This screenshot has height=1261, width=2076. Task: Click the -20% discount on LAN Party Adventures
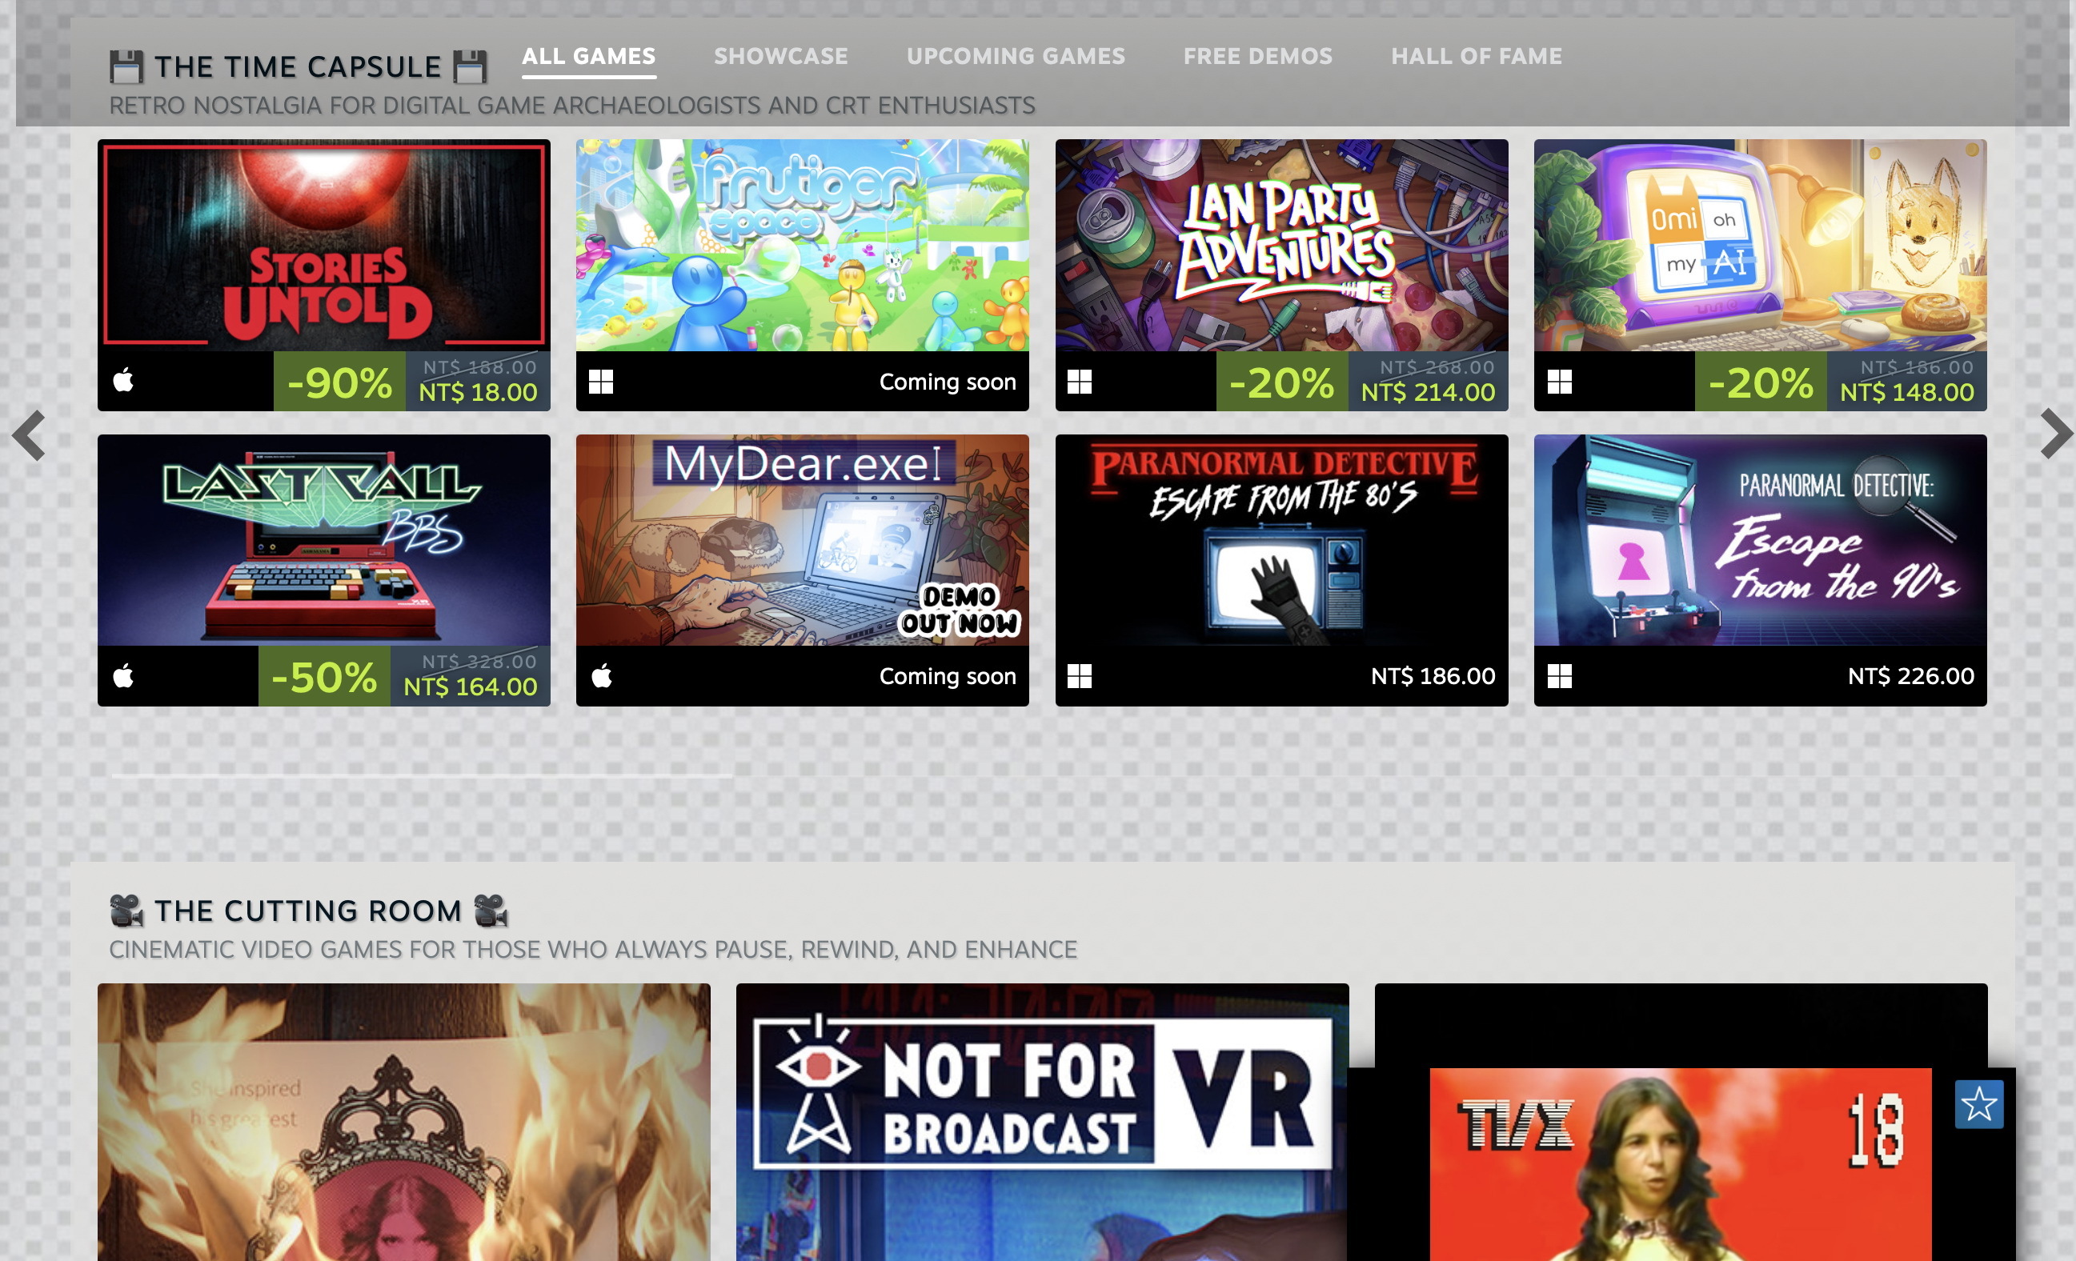click(x=1282, y=382)
